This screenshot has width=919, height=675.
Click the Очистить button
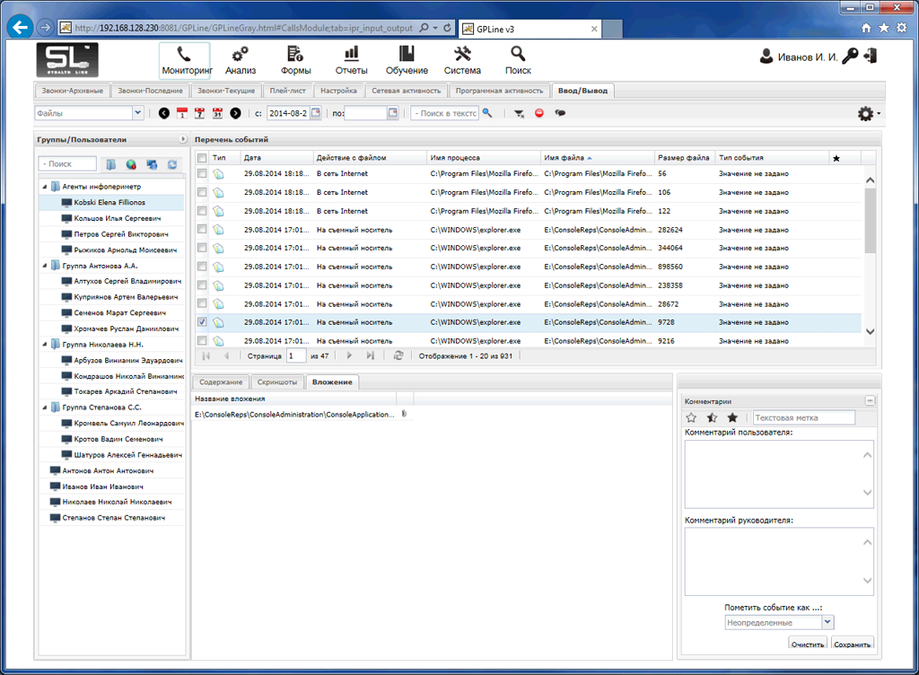point(808,644)
